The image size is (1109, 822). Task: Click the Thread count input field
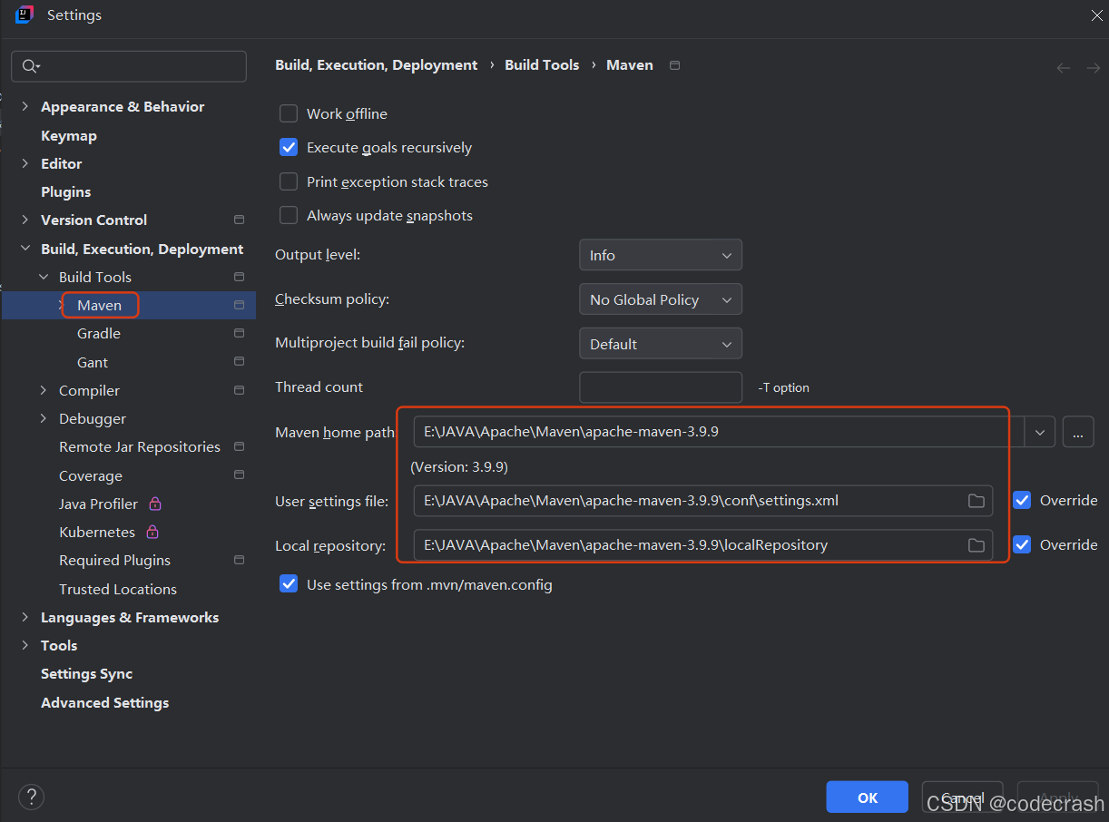point(661,387)
